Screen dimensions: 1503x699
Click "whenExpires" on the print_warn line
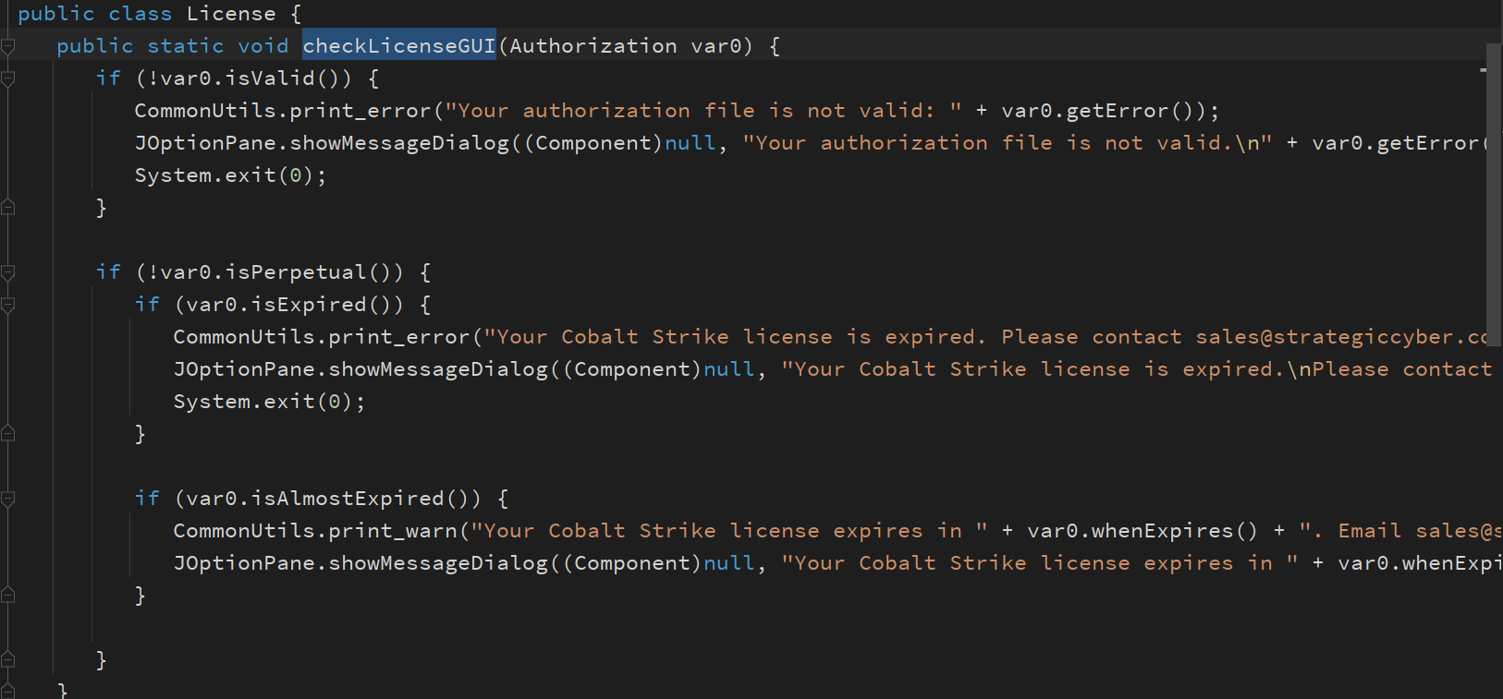point(1162,531)
